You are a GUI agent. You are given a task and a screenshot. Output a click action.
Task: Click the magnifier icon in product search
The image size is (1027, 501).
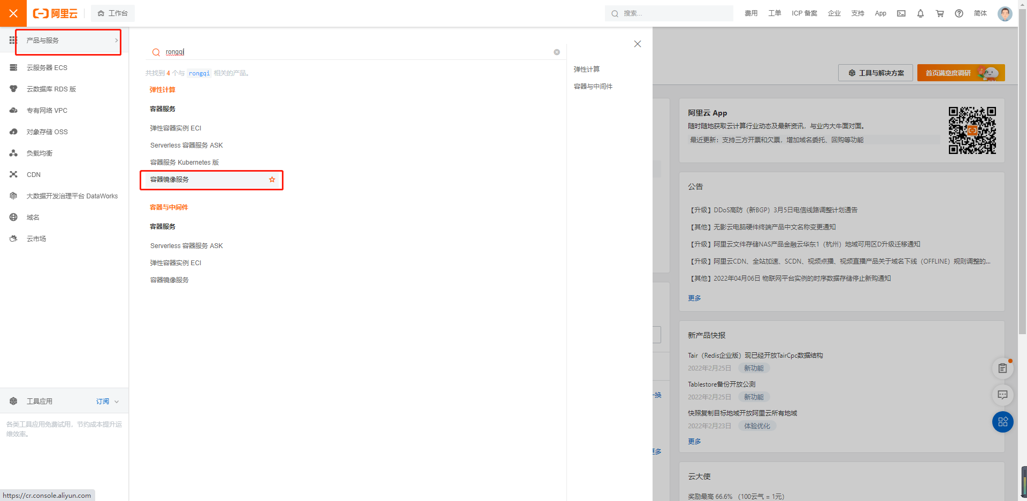(156, 52)
